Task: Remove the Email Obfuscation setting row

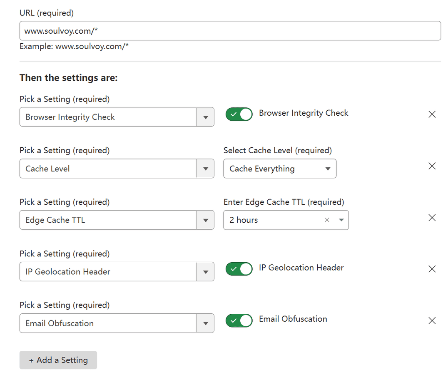Action: (x=432, y=320)
